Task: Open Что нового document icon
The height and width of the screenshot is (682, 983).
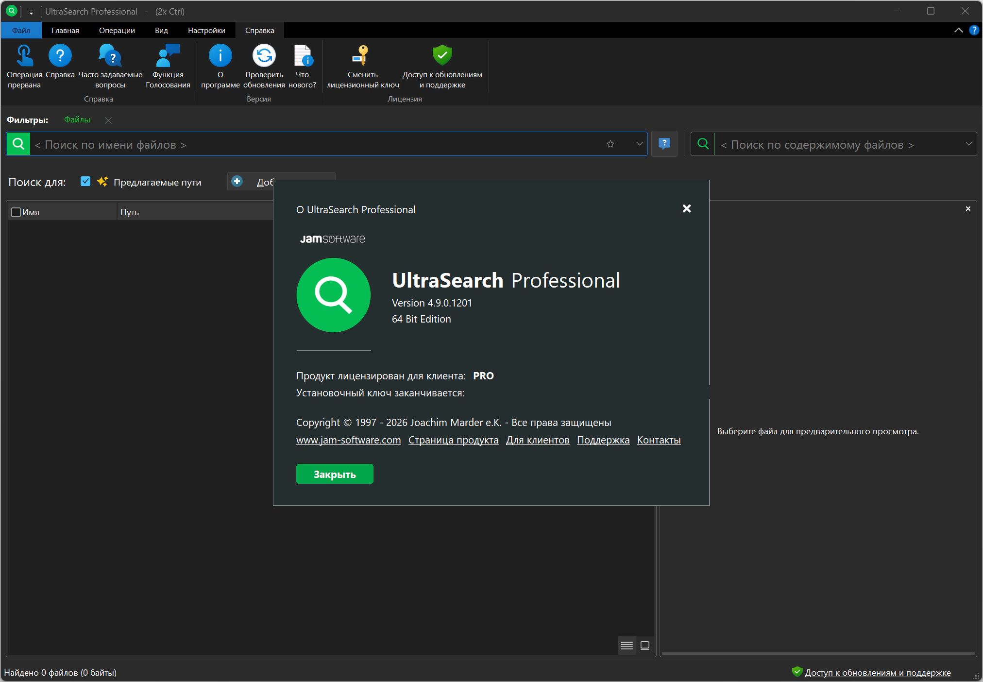Action: (x=303, y=56)
